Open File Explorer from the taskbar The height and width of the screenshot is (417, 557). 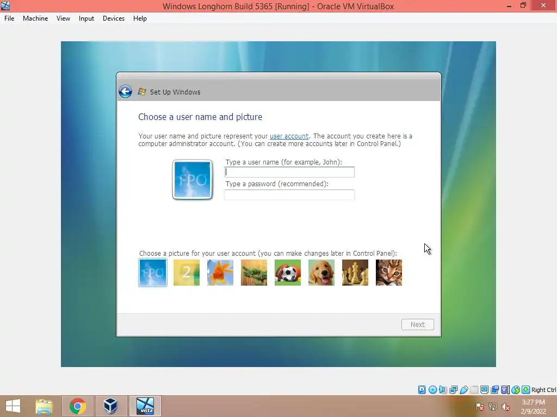(44, 406)
